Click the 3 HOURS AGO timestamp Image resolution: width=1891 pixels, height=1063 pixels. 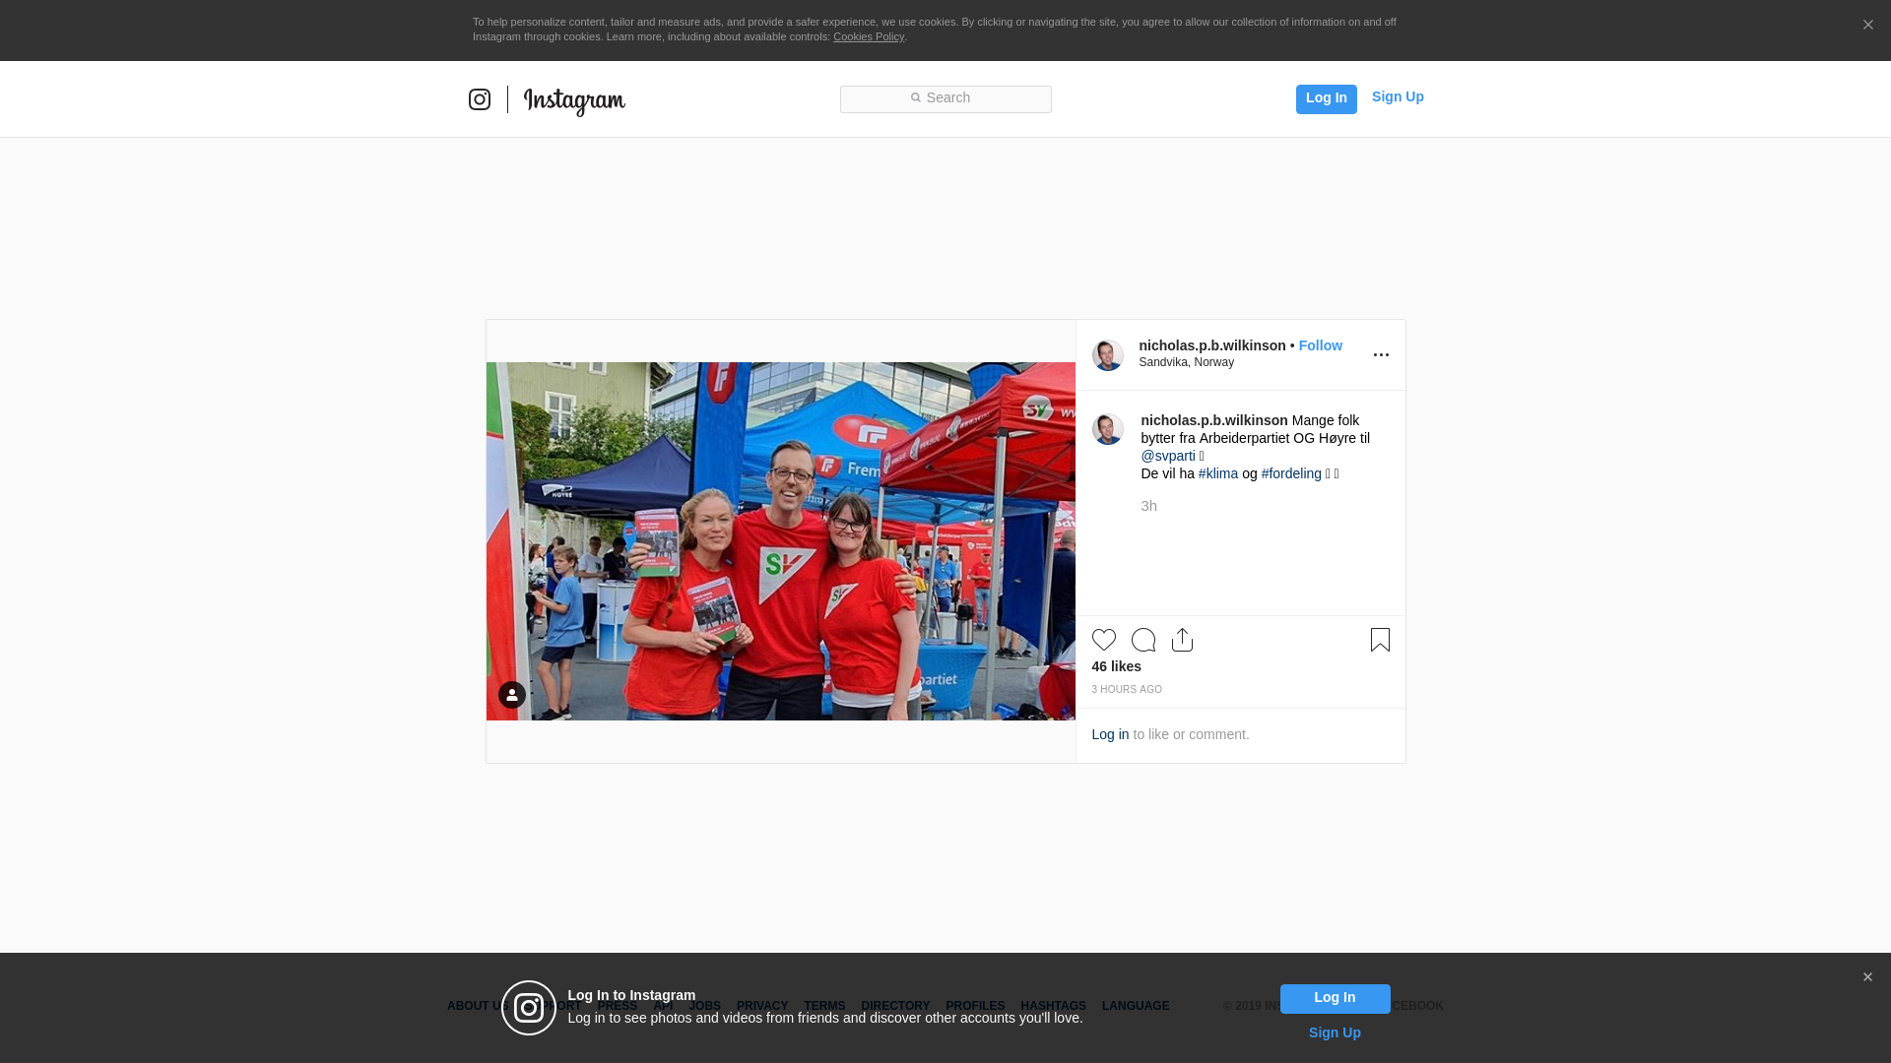[x=1127, y=690]
